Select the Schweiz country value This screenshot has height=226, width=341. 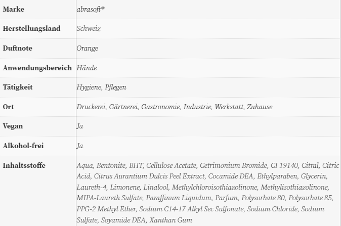(x=89, y=29)
